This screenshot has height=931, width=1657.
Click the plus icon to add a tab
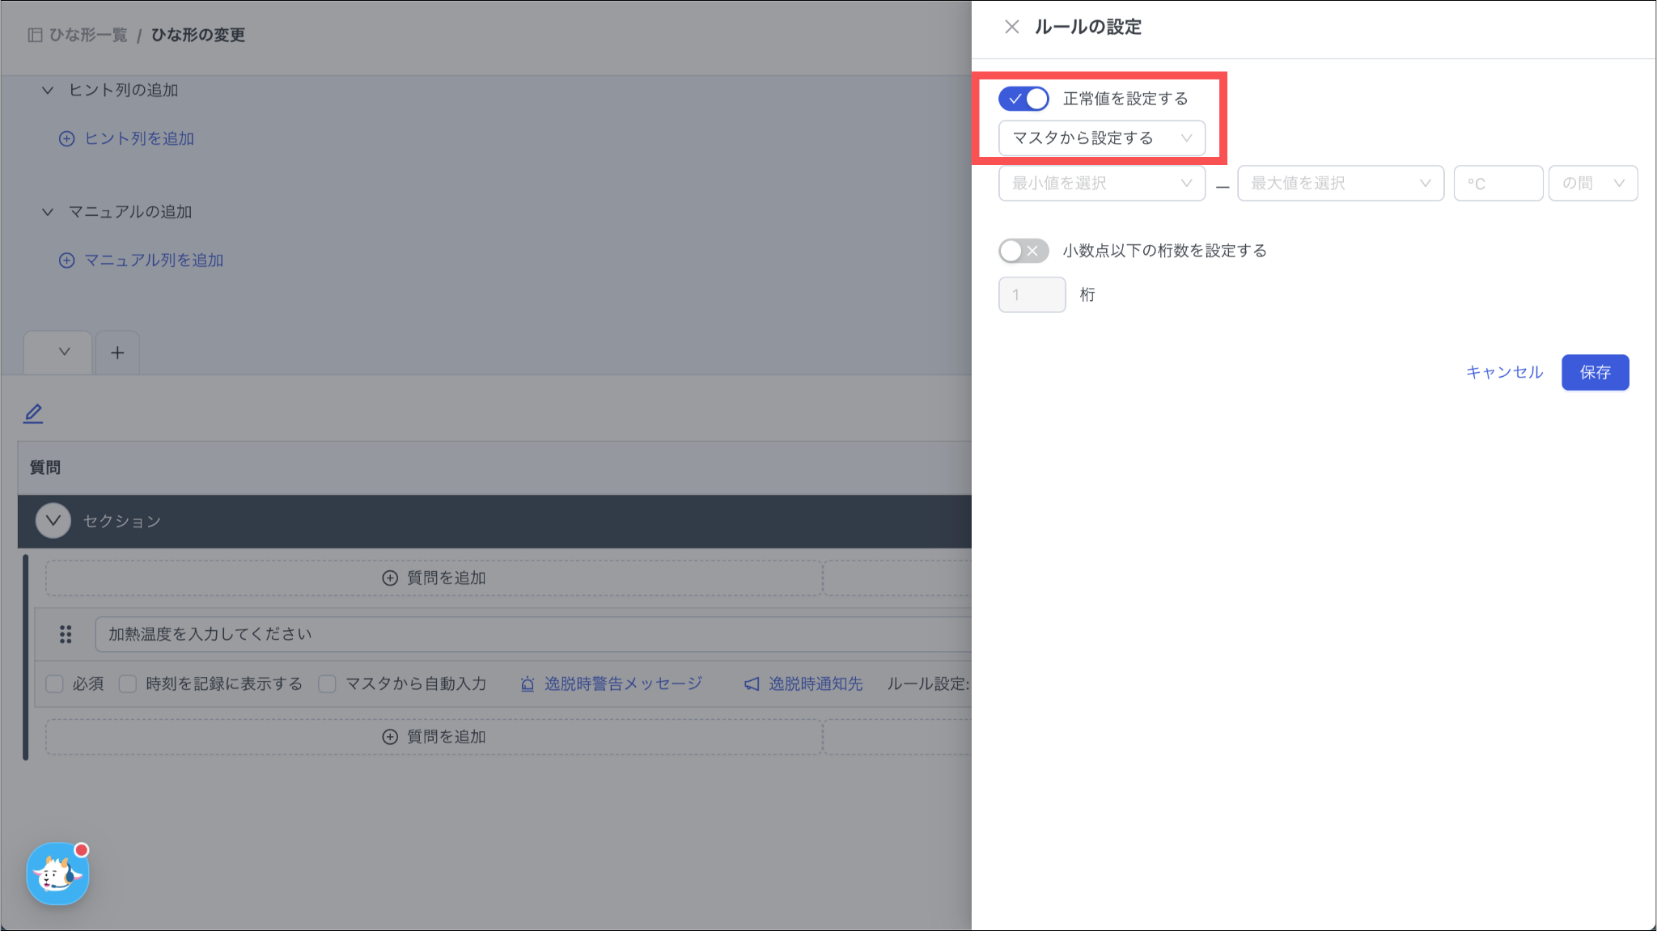117,353
